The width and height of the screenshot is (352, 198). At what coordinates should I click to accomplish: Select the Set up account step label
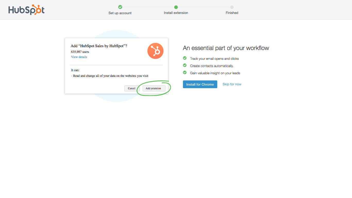pos(120,13)
